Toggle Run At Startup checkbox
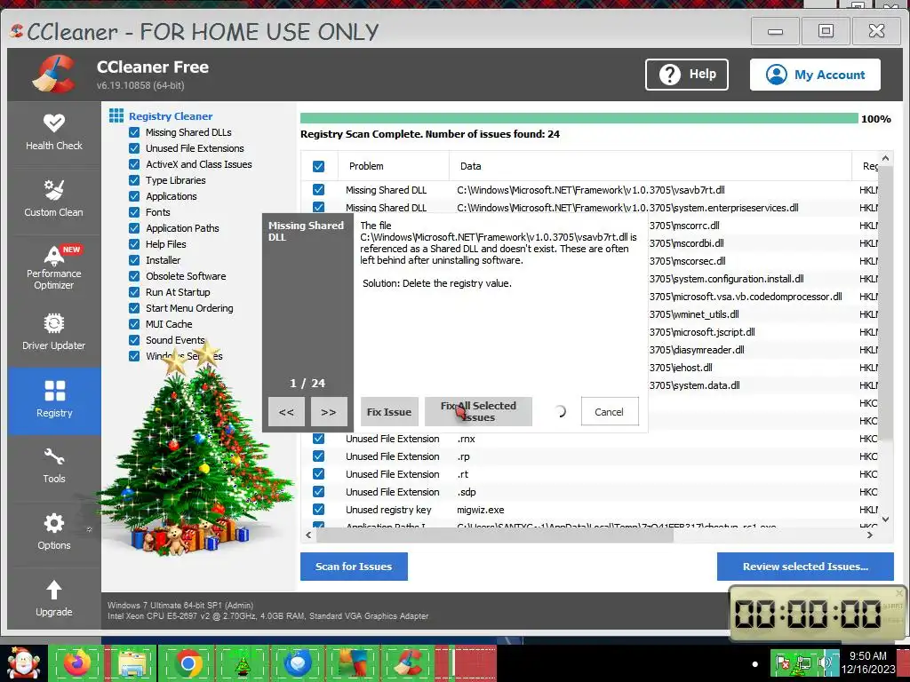This screenshot has width=910, height=682. pos(134,292)
